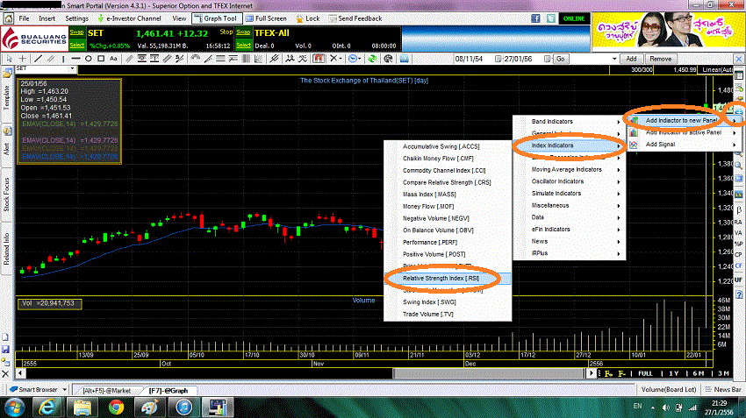The height and width of the screenshot is (418, 746).
Task: Select the vertical line tool
Action: [x=63, y=59]
